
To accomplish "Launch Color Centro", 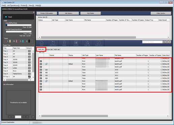I will point(161,13).
